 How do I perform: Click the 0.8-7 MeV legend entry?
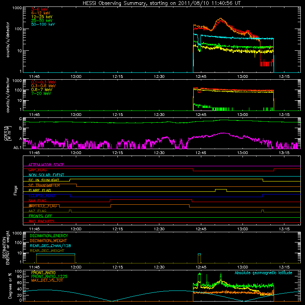(42, 90)
